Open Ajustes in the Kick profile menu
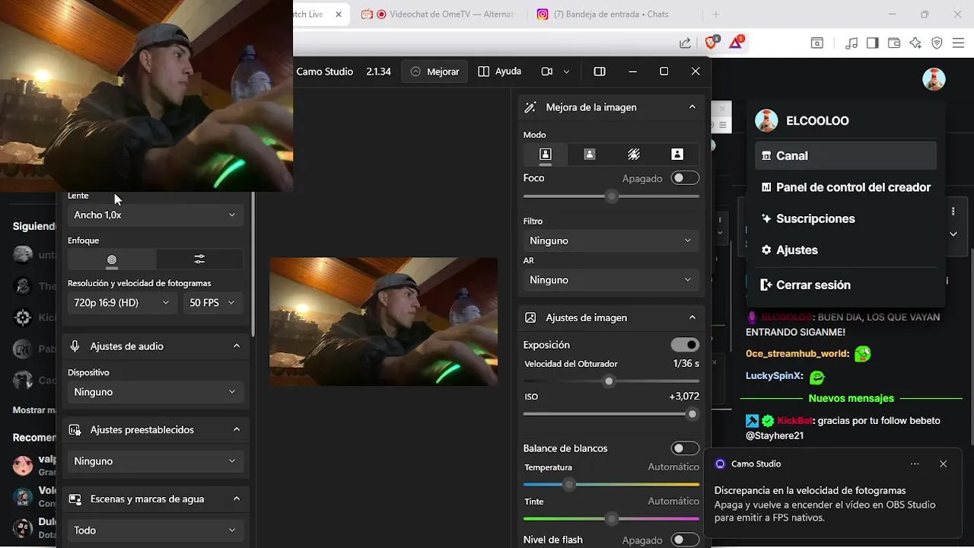The width and height of the screenshot is (974, 548). tap(845, 250)
